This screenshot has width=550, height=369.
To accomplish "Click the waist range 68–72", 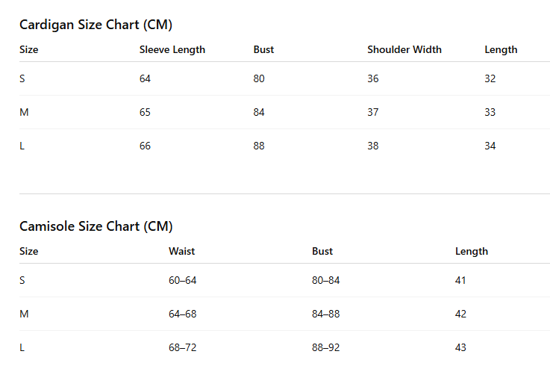I will (182, 347).
